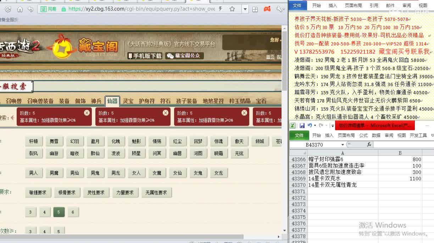Image resolution: width=434 pixels, height=243 pixels.
Task: Toggle the 轩辕 filter option
Action: (33, 141)
